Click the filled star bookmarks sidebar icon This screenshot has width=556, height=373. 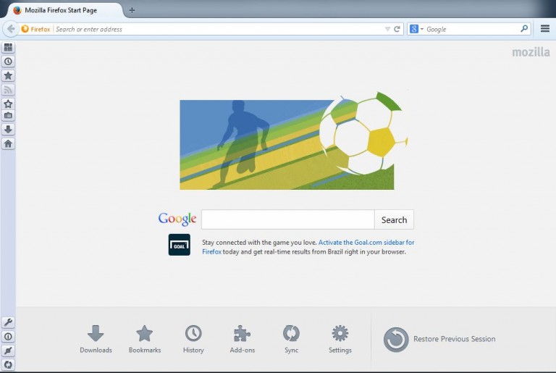tap(8, 75)
